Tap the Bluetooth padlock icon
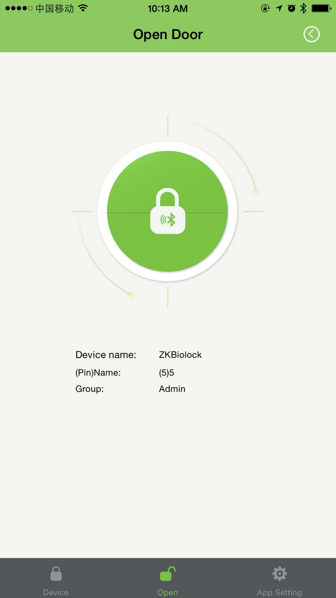Image resolution: width=336 pixels, height=598 pixels. (x=168, y=211)
